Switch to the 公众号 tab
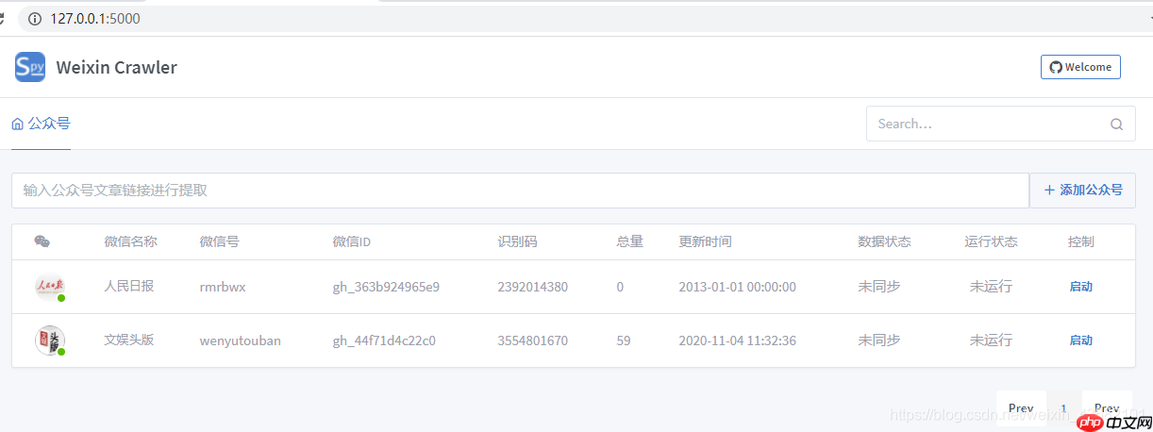The height and width of the screenshot is (432, 1153). [x=41, y=124]
